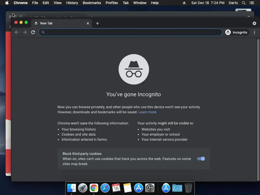The height and width of the screenshot is (195, 260).
Task: Click the 'You've gone Incognito' heading
Action: click(134, 94)
